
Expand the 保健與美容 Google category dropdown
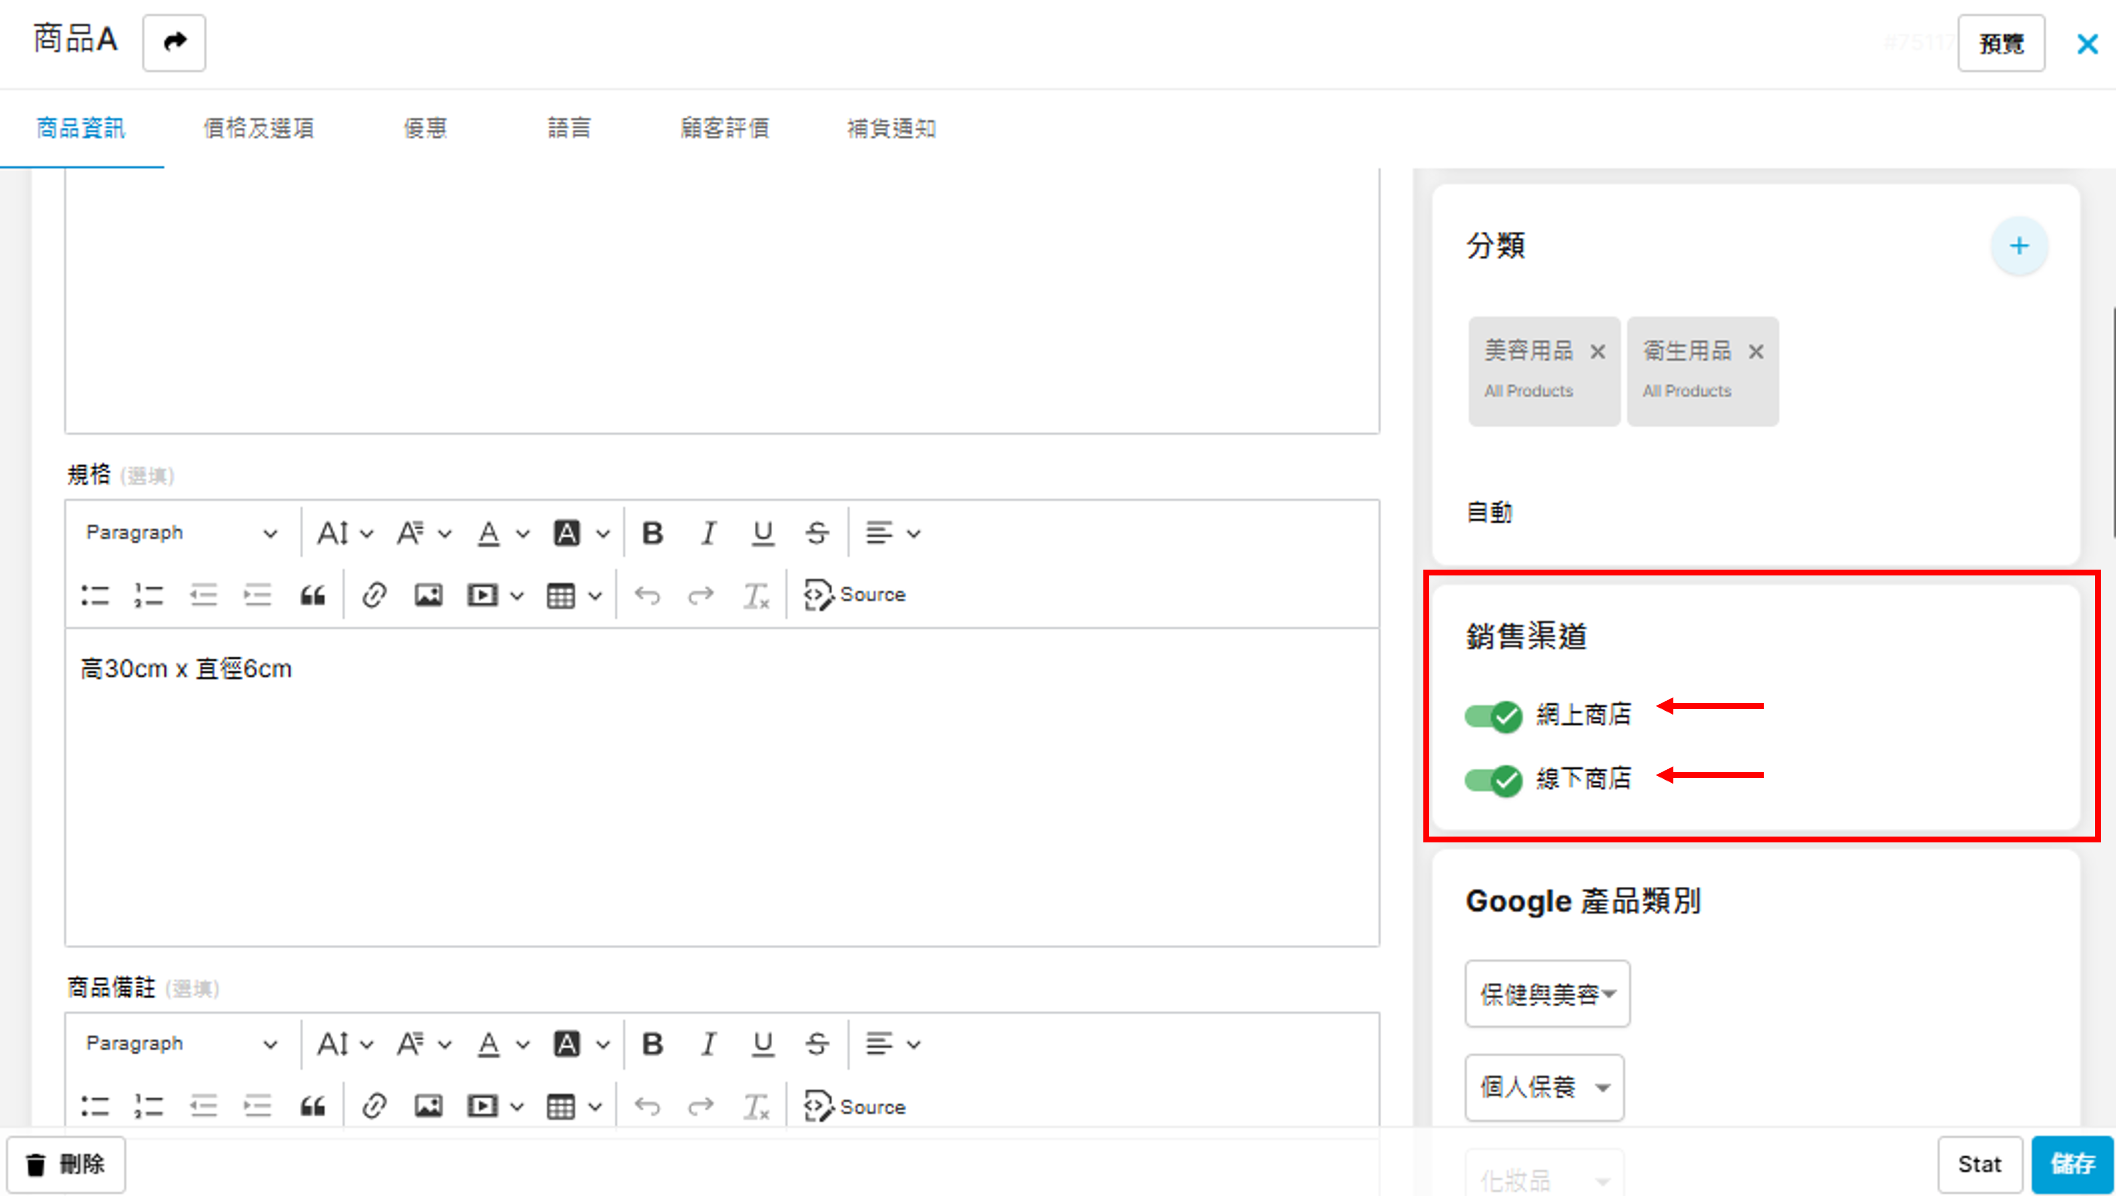tap(1547, 994)
